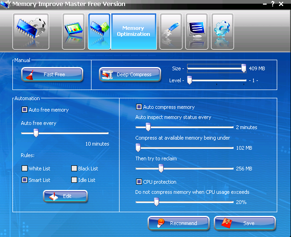Click the Edit rules button
The height and width of the screenshot is (237, 291).
pyautogui.click(x=65, y=196)
